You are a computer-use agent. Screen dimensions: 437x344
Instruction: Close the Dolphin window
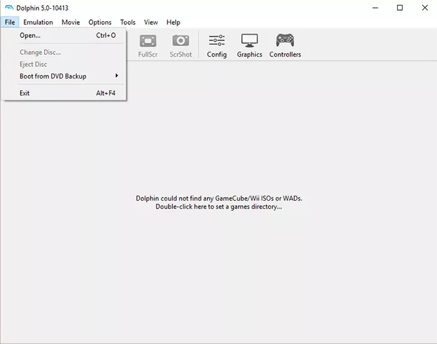425,8
